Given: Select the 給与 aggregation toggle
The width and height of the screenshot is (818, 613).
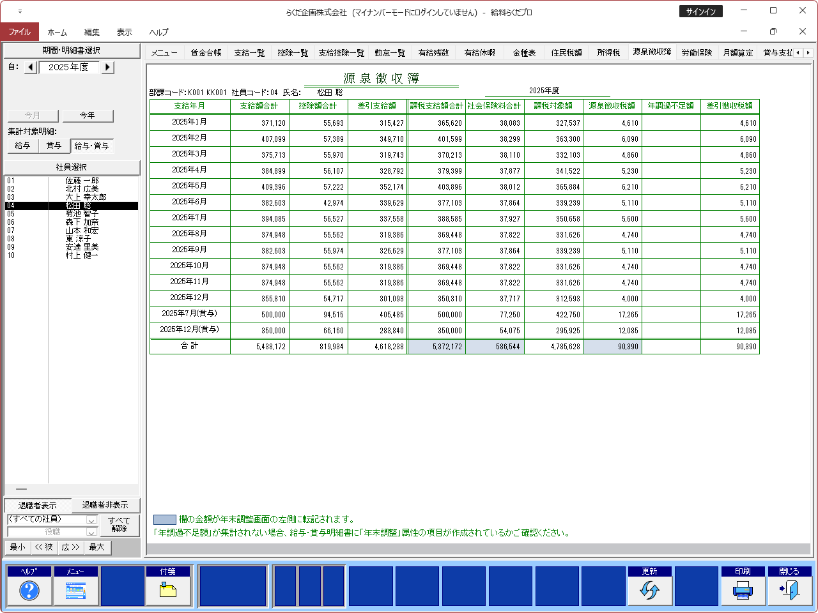Looking at the screenshot, I should point(22,146).
